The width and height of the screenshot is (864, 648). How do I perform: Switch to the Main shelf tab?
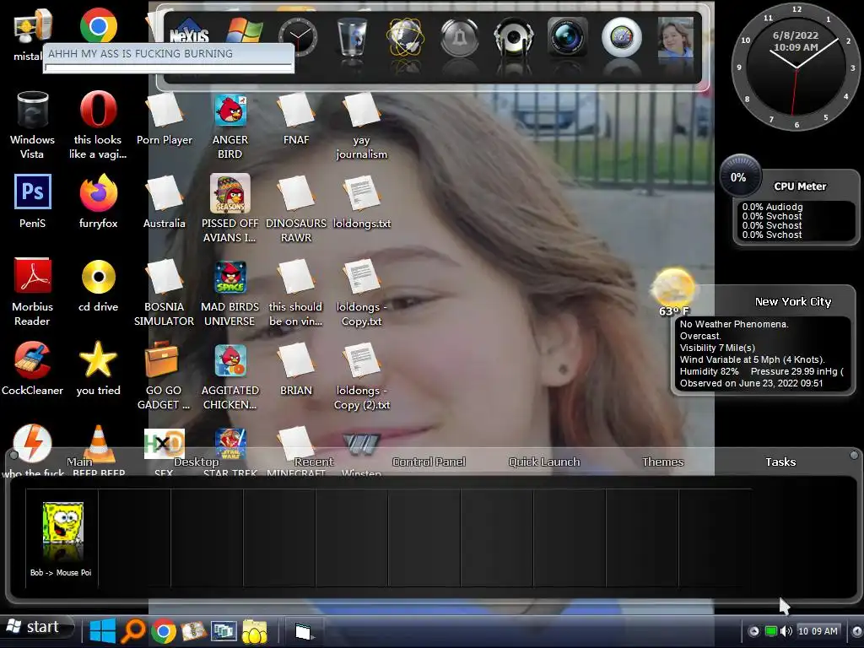click(x=79, y=462)
